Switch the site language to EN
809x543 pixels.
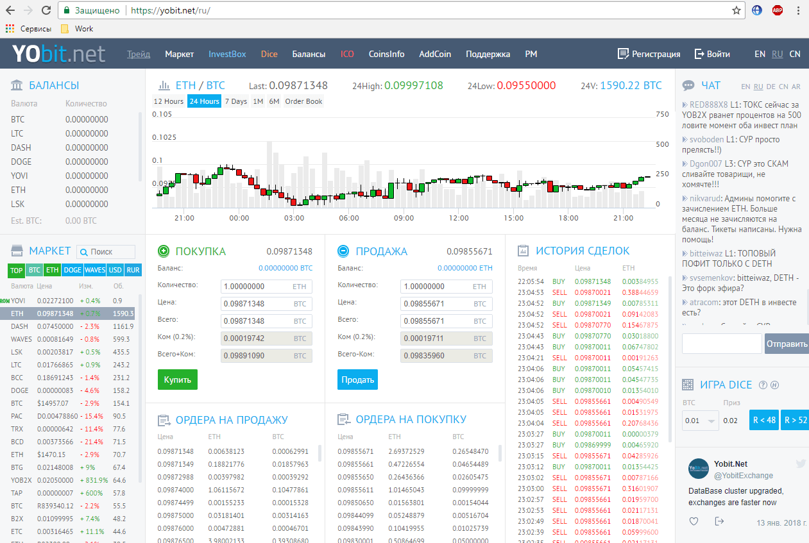[x=760, y=54]
